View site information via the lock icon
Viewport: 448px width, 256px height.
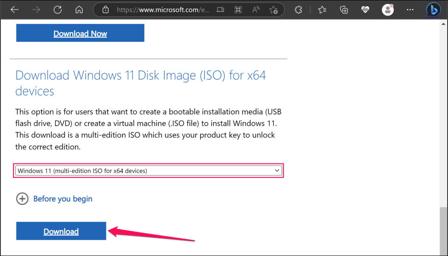tap(105, 10)
